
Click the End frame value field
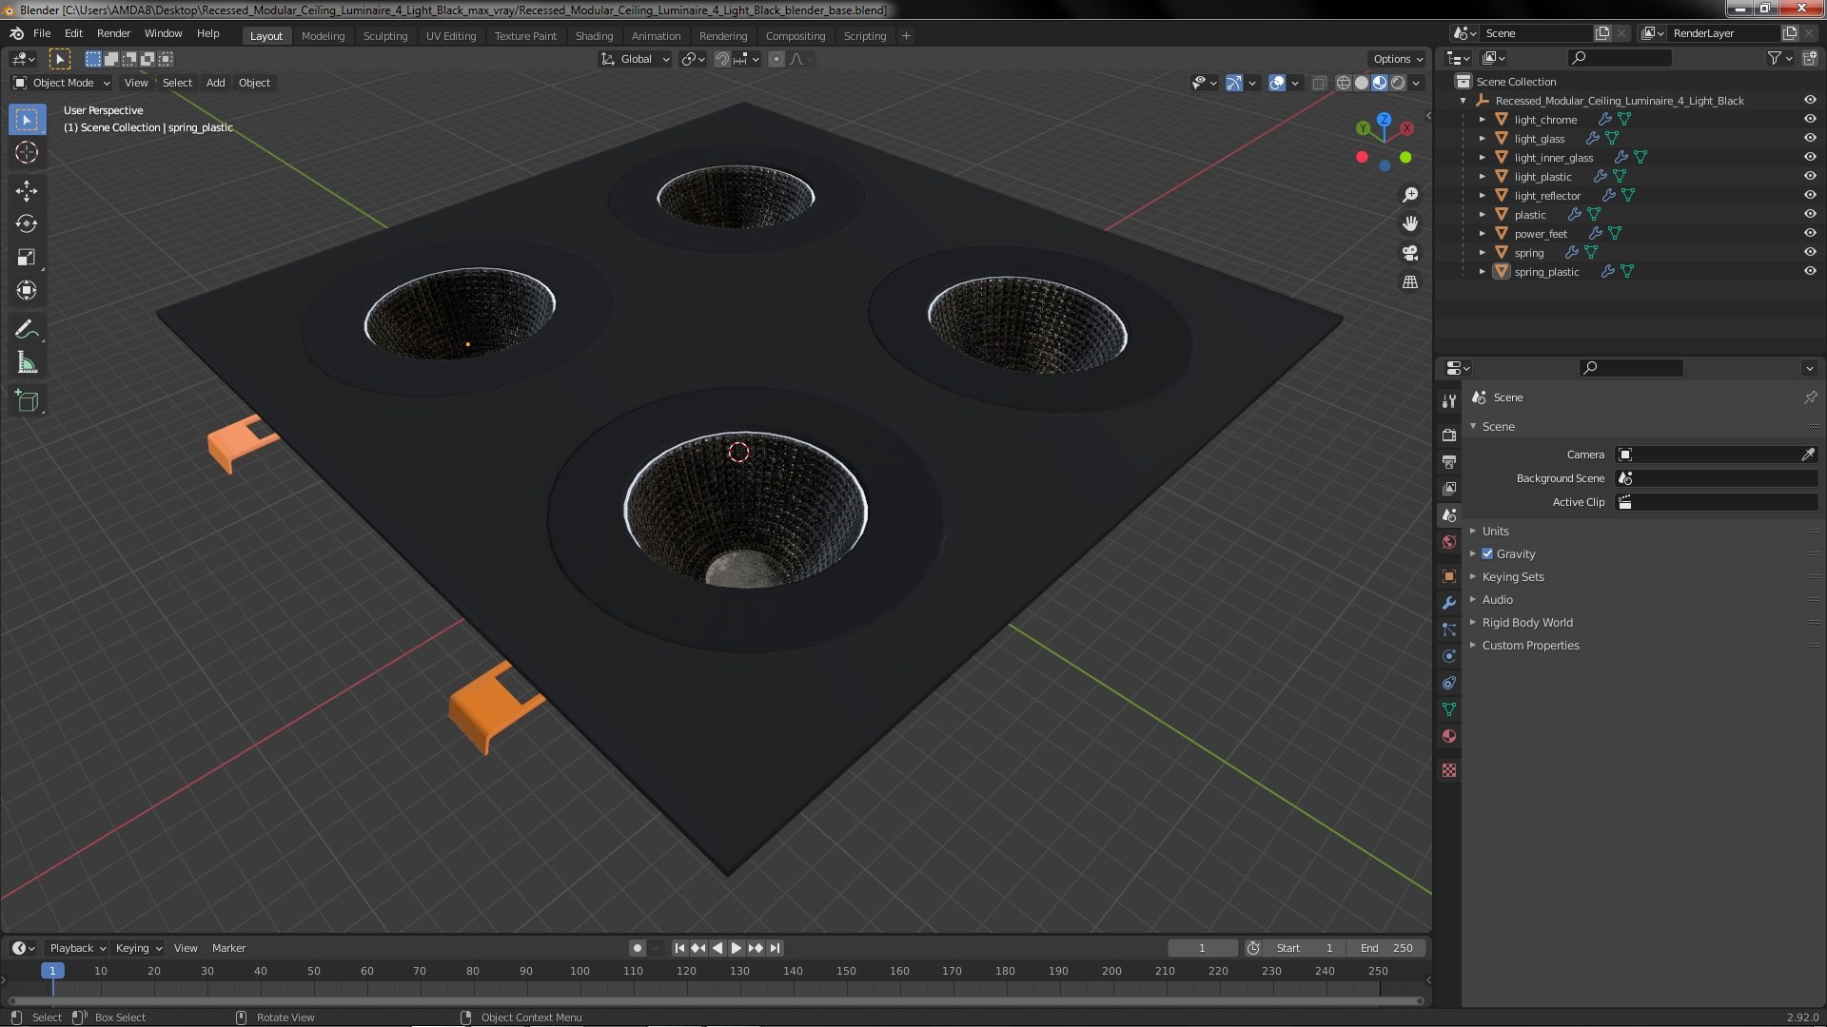(x=1386, y=948)
